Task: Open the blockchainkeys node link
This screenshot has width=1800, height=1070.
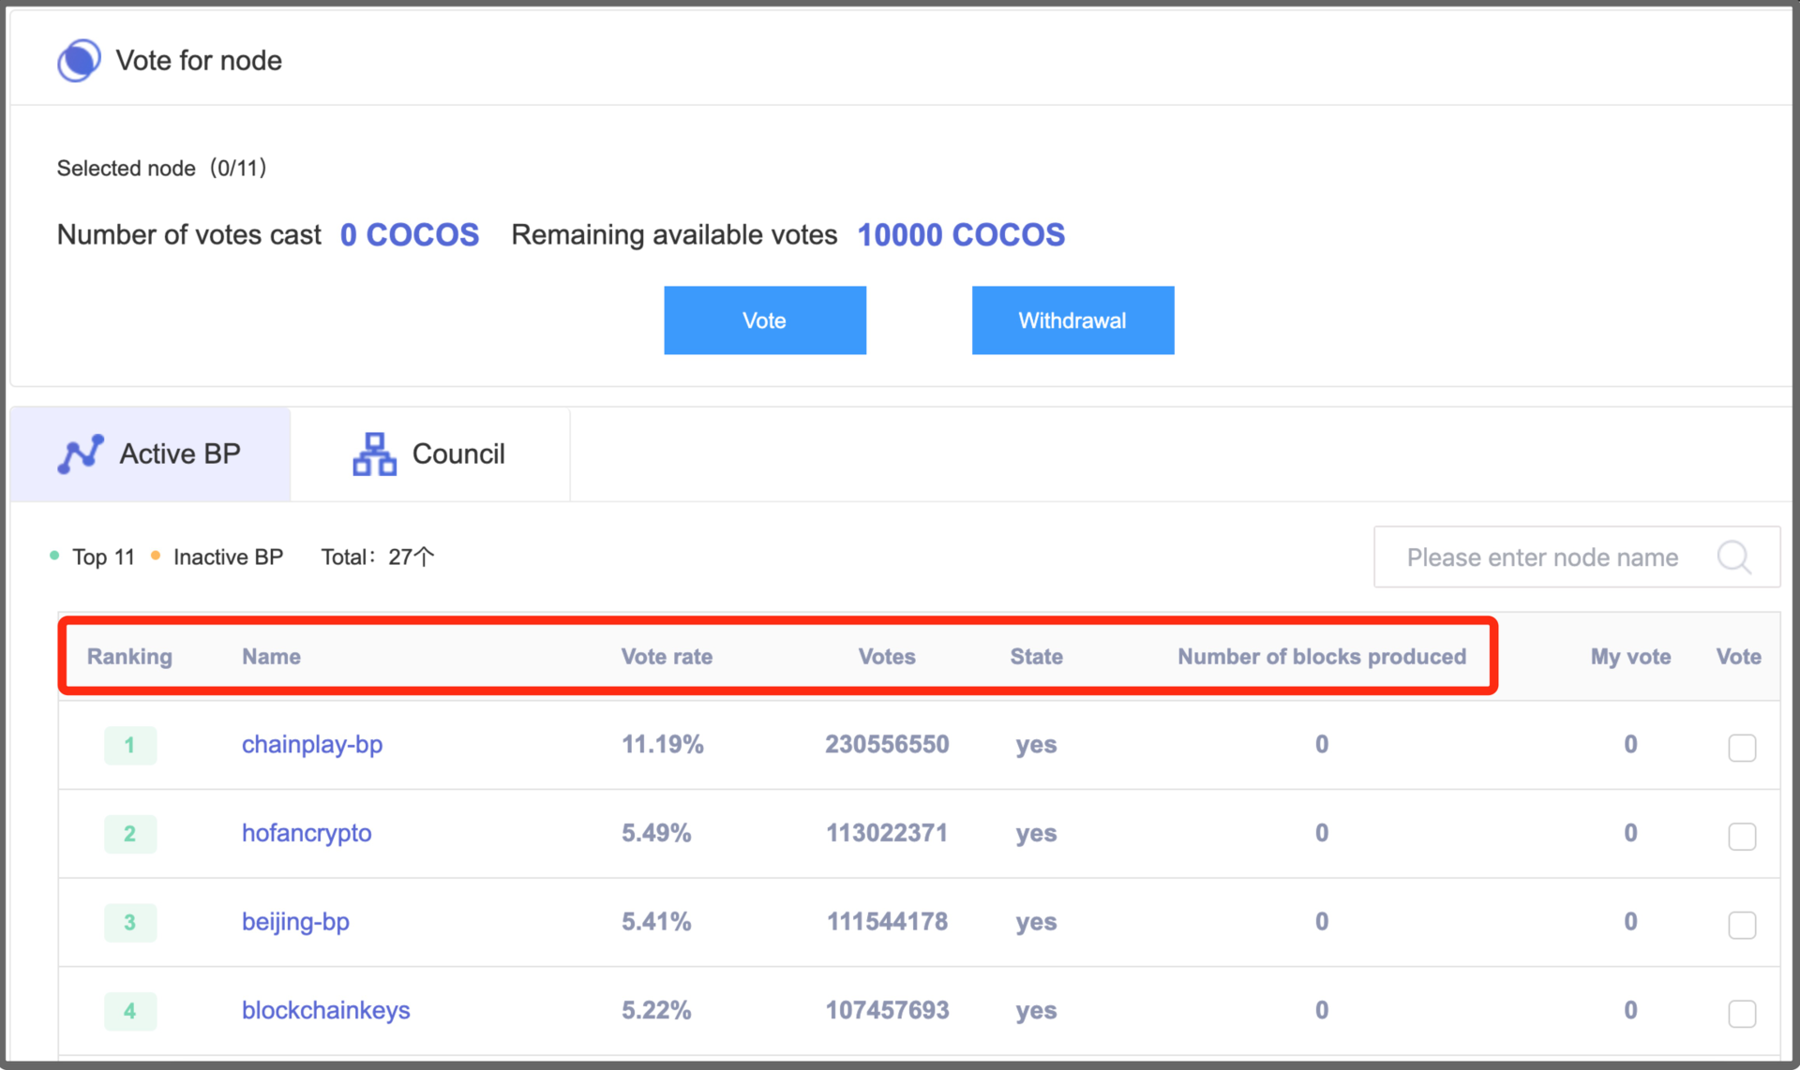Action: coord(325,1011)
